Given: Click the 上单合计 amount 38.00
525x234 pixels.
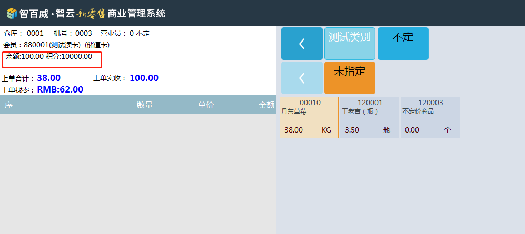Looking at the screenshot, I should click(48, 78).
